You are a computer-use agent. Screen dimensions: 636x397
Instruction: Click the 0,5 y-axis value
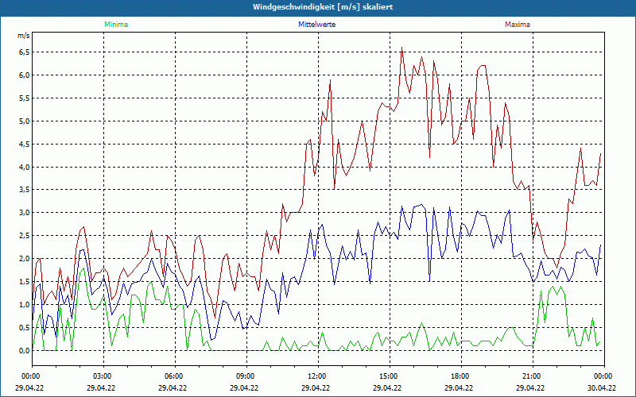(x=25, y=328)
